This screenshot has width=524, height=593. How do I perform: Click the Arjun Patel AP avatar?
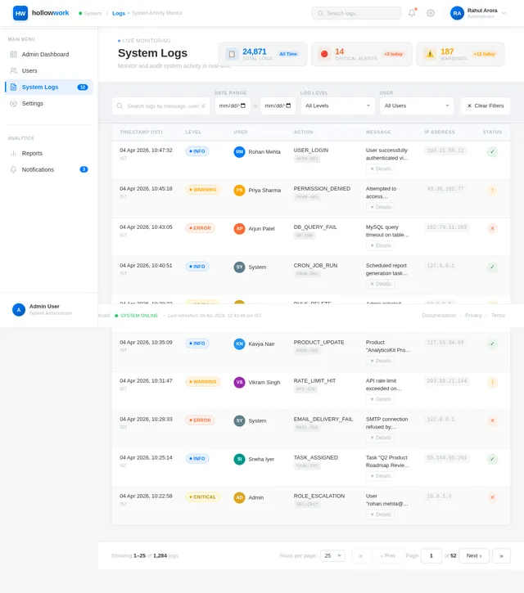tap(239, 229)
